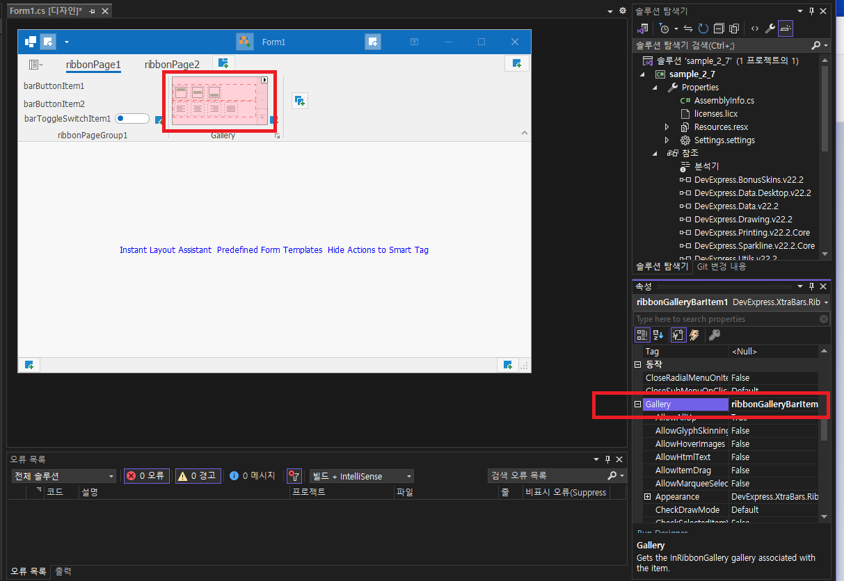Viewport: 844px width, 581px height.
Task: Toggle the preview selected items icon
Action: pos(785,28)
